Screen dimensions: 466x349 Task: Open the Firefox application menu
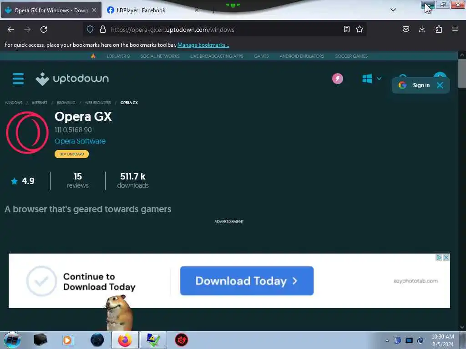(455, 29)
